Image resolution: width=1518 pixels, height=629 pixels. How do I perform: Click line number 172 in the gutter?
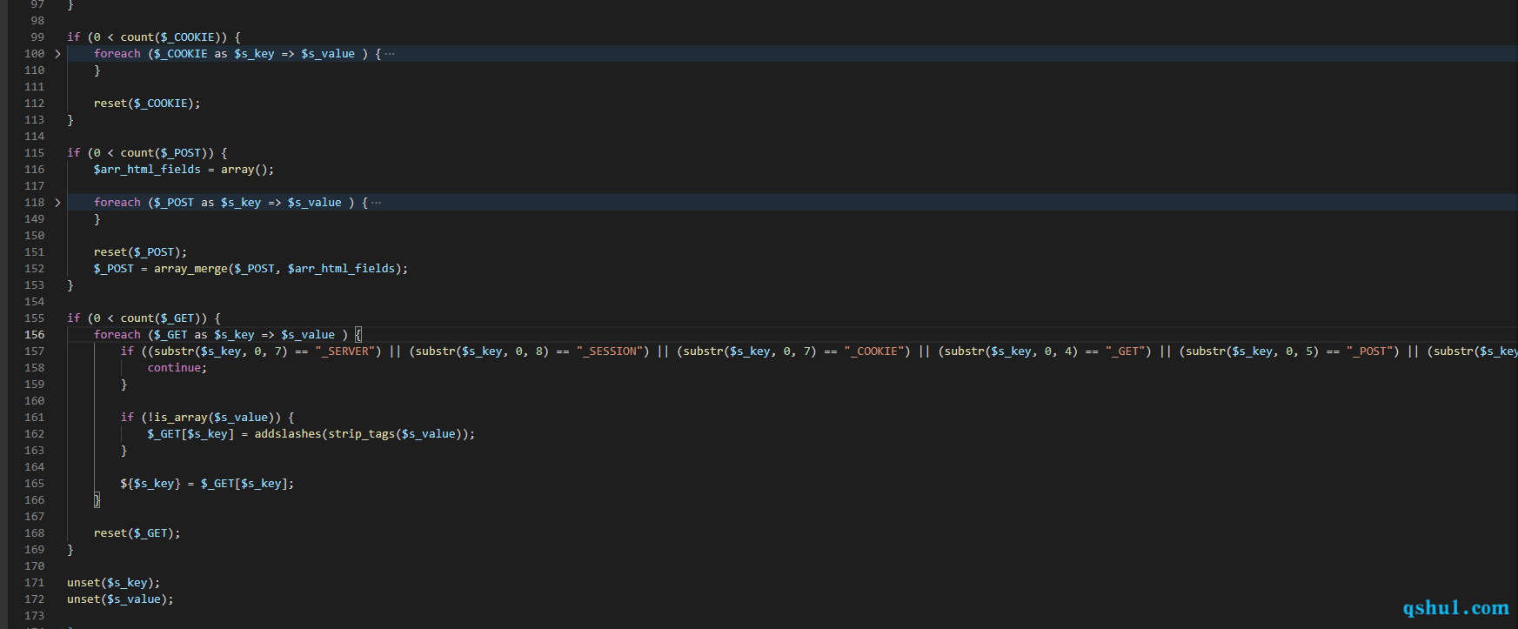tap(35, 599)
